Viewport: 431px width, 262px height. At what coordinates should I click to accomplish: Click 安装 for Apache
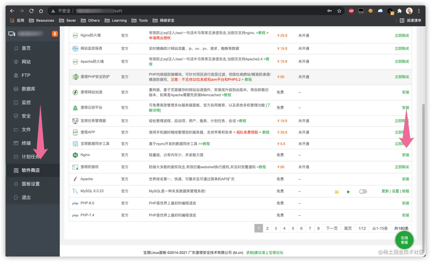coord(405,179)
